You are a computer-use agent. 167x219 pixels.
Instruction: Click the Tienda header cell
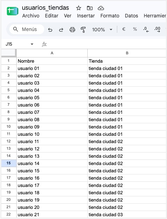point(127,61)
